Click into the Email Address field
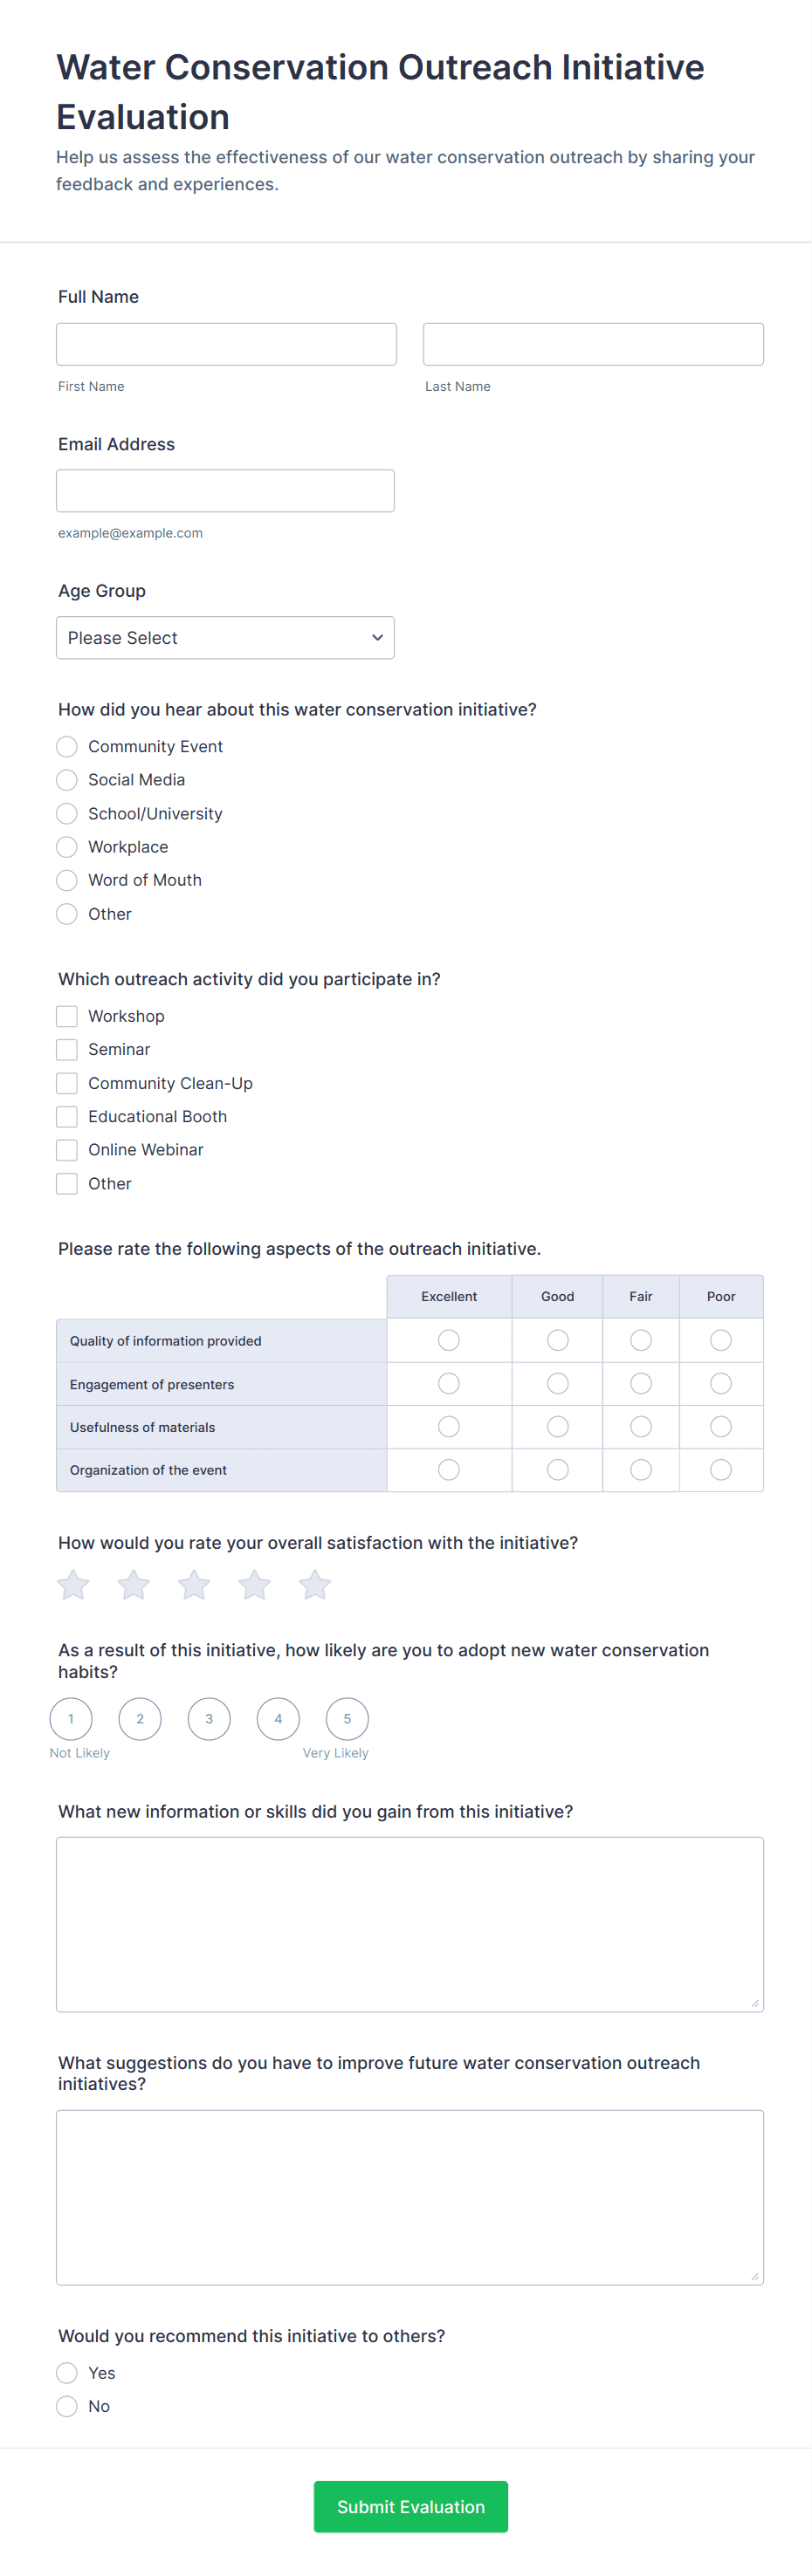 (225, 491)
